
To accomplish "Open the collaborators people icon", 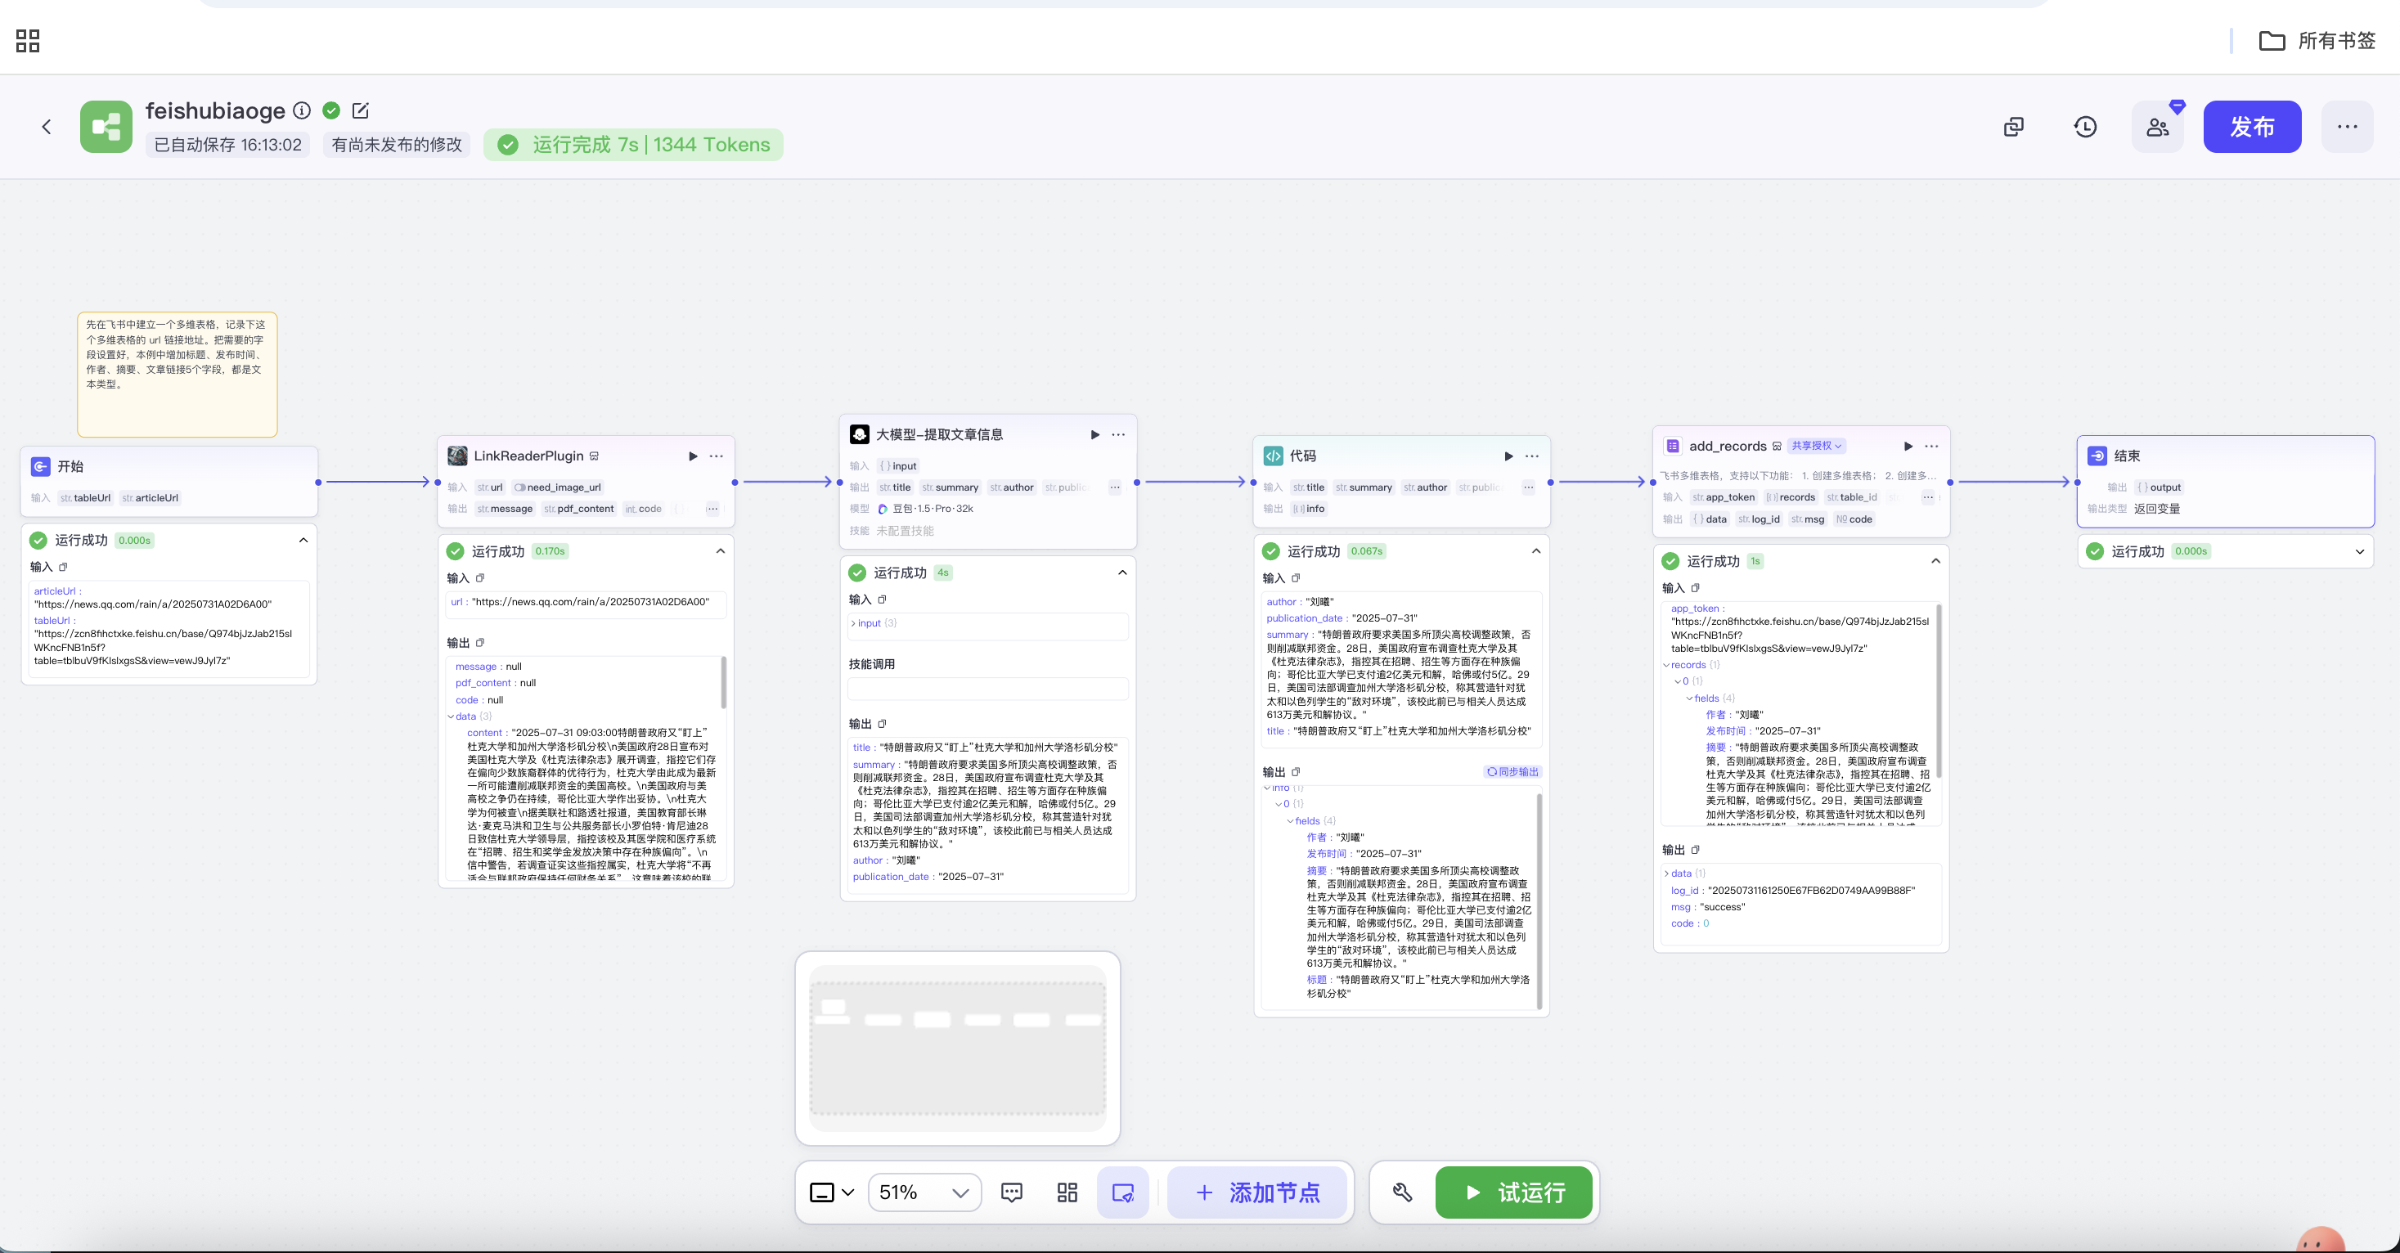I will pos(2157,127).
